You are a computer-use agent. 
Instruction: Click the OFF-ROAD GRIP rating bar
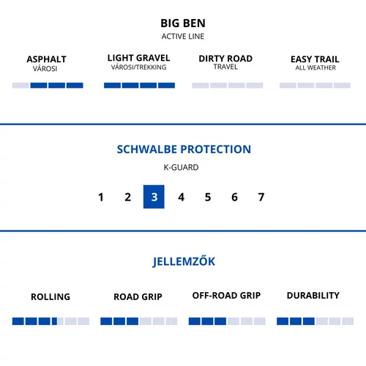tap(227, 321)
